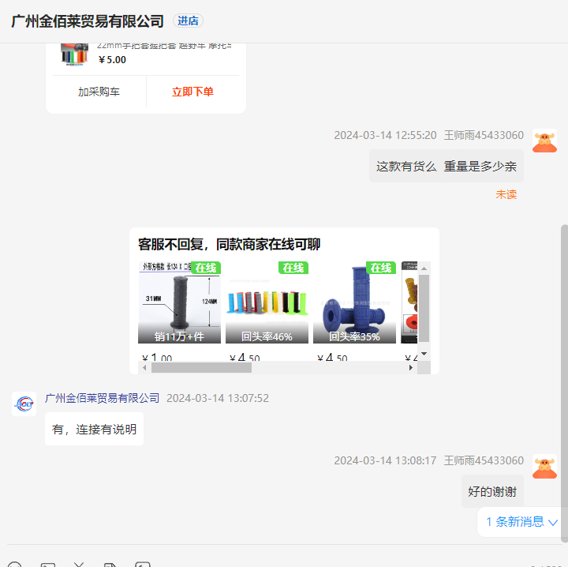Open the store via 进店 button

point(188,21)
